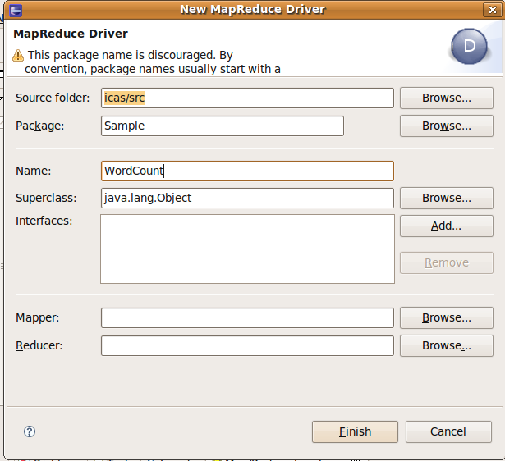Browse for the Source folder
The height and width of the screenshot is (461, 505).
(x=446, y=98)
